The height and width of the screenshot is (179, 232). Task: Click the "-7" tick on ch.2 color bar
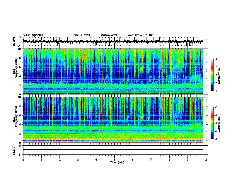tap(216, 139)
